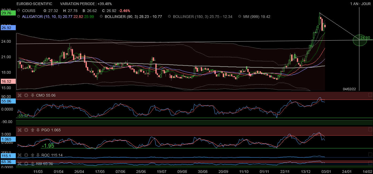Screen dimensions: 373x174
Task: Click the -1.95 PGO low label
Action: [x=48, y=145]
